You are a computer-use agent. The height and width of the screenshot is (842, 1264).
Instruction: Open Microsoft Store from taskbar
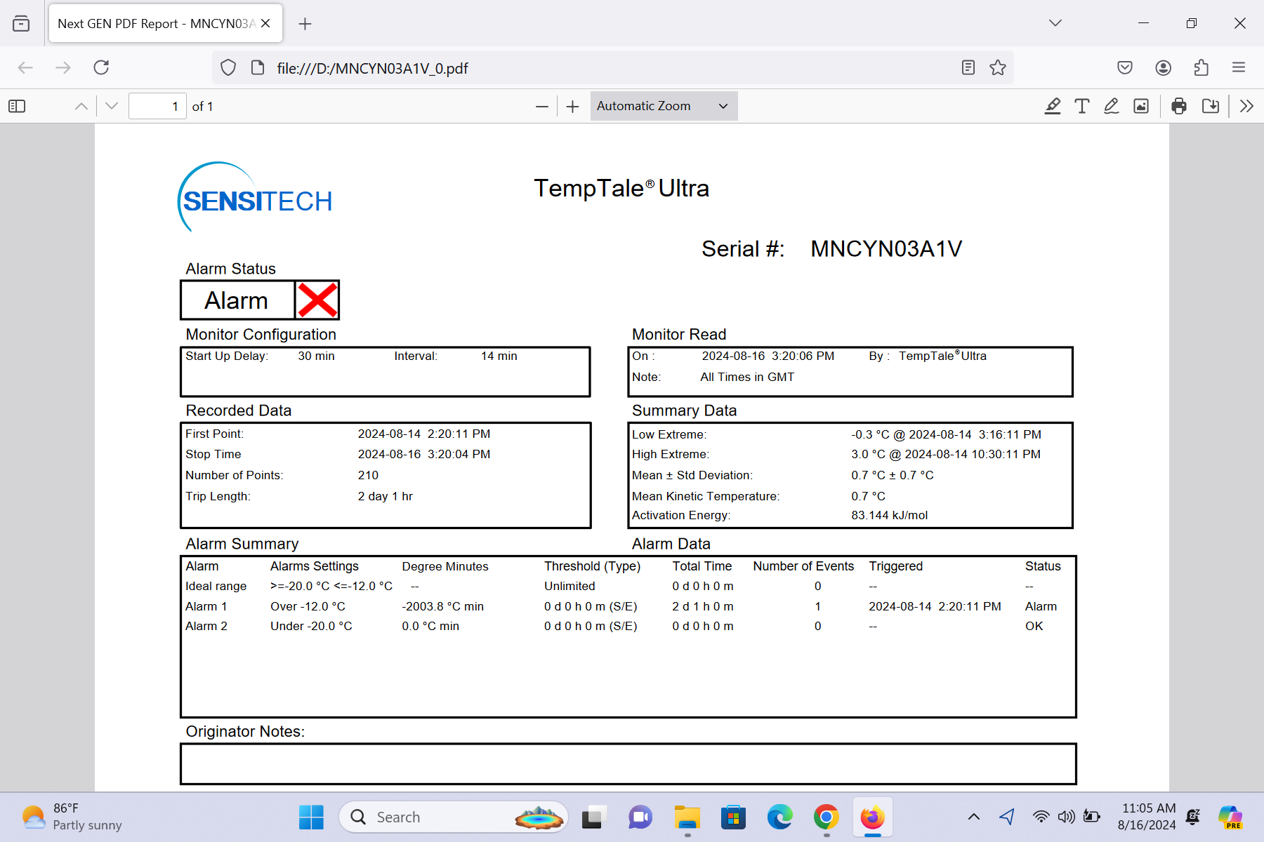pos(733,817)
